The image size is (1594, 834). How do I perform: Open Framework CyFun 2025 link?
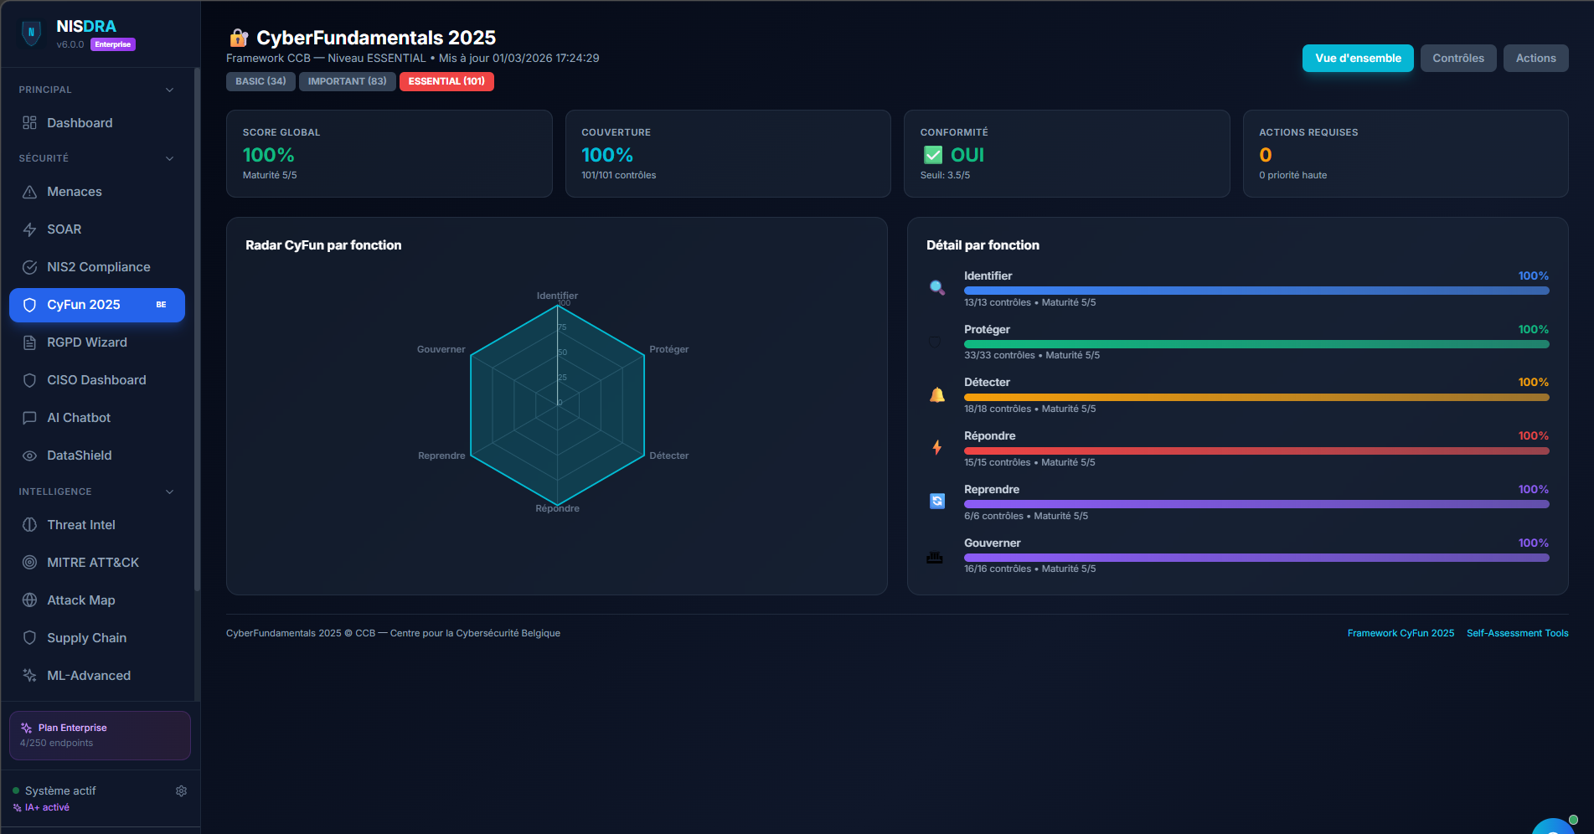(x=1401, y=633)
